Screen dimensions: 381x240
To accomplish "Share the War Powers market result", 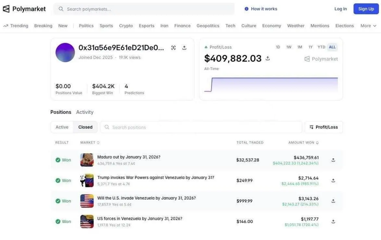I will pyautogui.click(x=333, y=181).
